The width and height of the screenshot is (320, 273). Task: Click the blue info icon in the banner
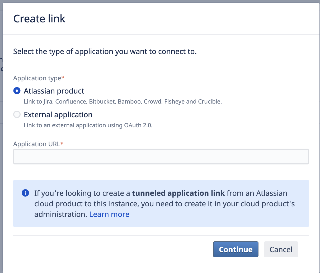coord(25,193)
